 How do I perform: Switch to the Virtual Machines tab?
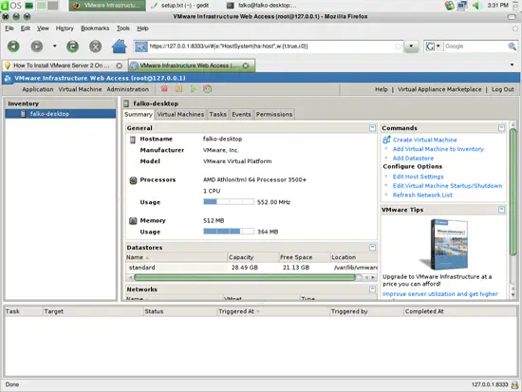click(180, 114)
